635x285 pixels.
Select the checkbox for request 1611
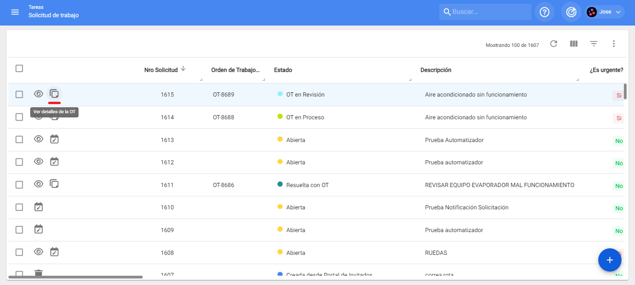pos(19,185)
